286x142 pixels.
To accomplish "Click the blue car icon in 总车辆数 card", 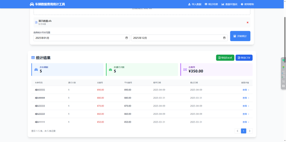I will click(36, 69).
